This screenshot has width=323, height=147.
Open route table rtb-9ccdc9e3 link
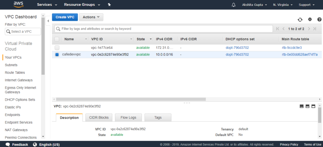[x=292, y=48]
